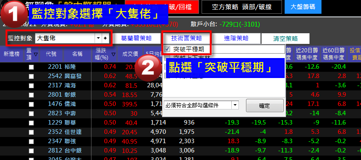Click price 399.5 in 儒鴻 row

pos(130,104)
